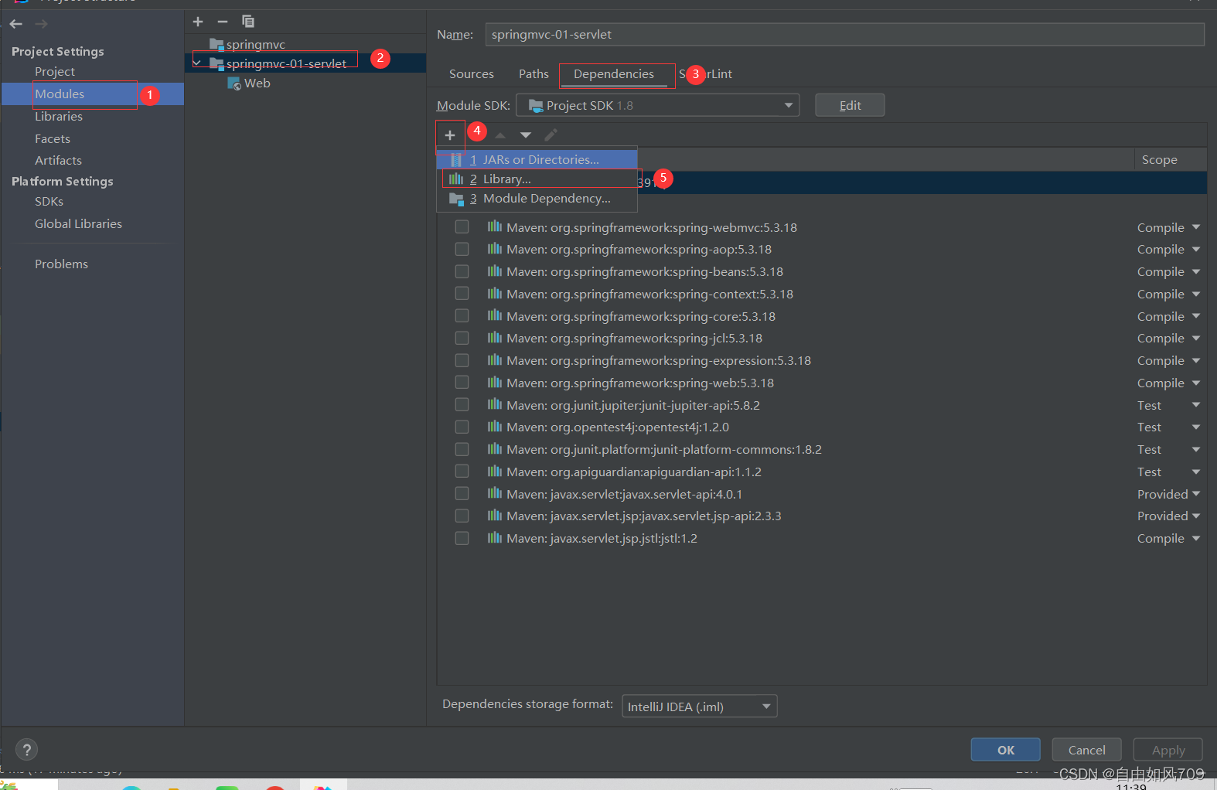Viewport: 1217px width, 790px height.
Task: Click the Web facet icon
Action: pyautogui.click(x=234, y=83)
